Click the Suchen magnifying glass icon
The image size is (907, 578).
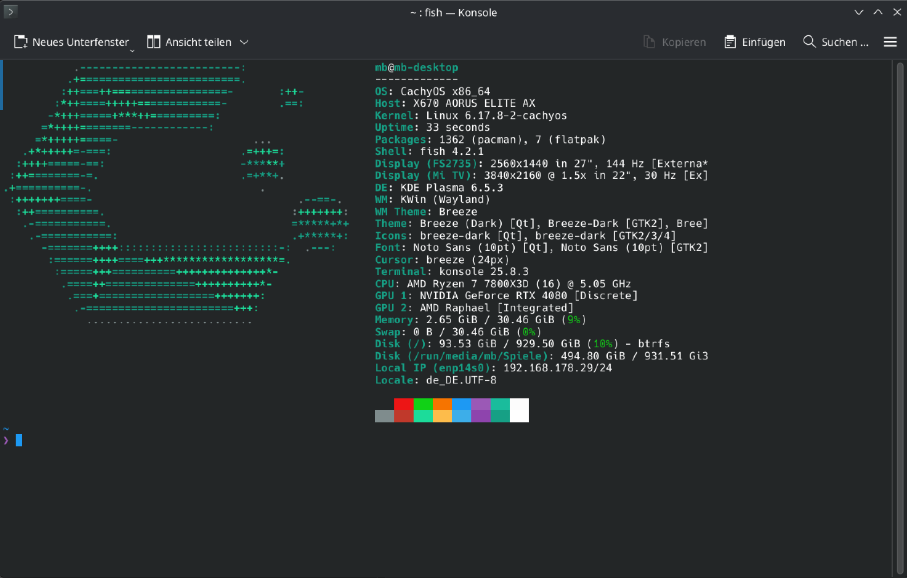pos(809,42)
